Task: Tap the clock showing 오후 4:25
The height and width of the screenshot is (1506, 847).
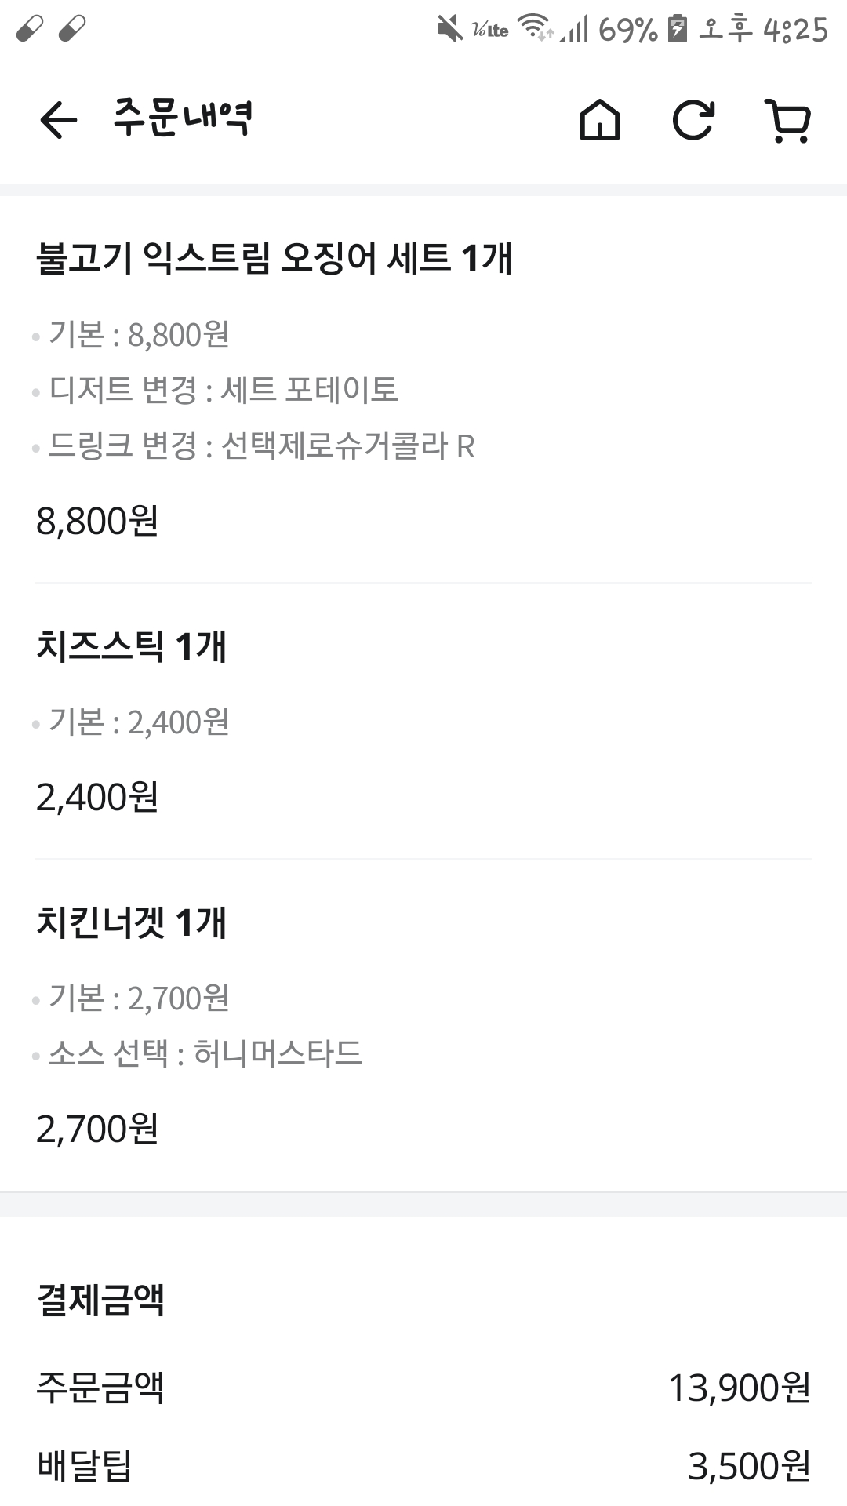Action: click(x=763, y=30)
